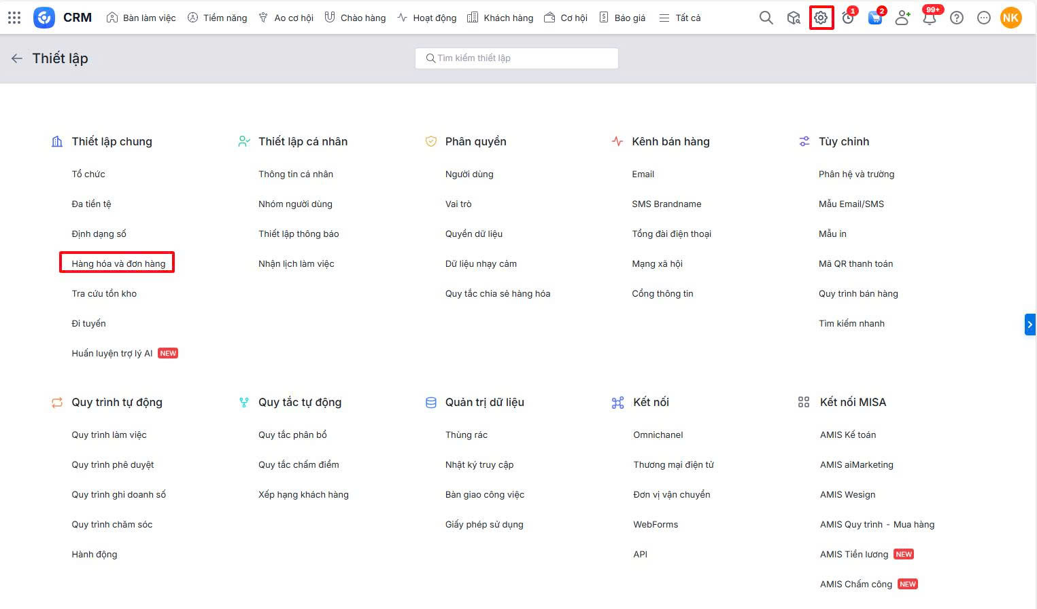Open the settings gear icon
The width and height of the screenshot is (1037, 609).
click(821, 18)
